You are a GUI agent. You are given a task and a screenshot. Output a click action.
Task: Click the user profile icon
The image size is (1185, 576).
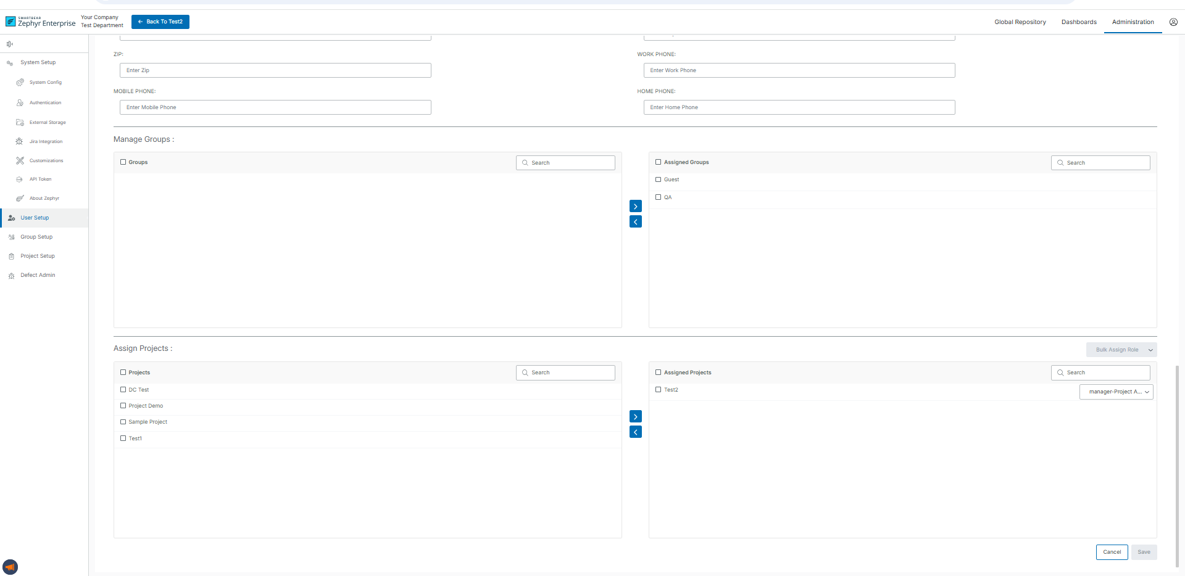(x=1173, y=22)
